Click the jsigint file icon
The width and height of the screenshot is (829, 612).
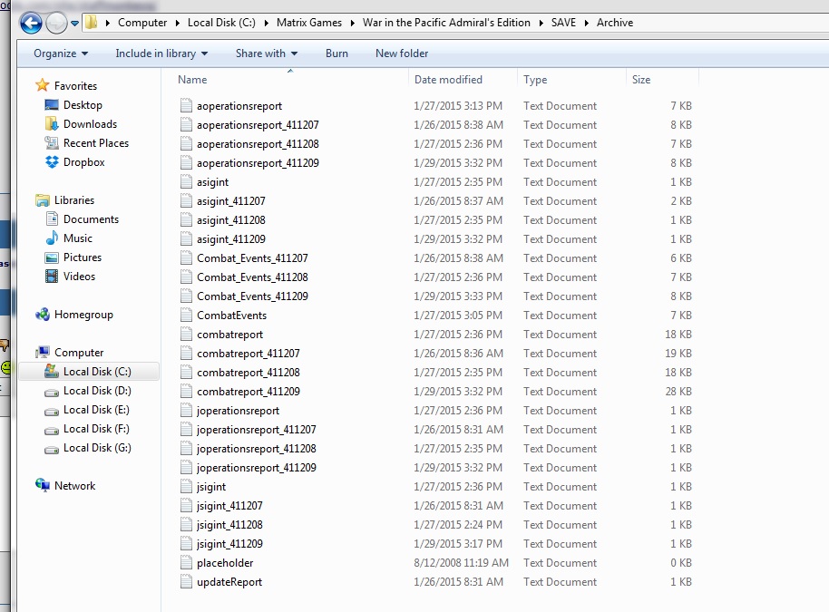point(186,486)
